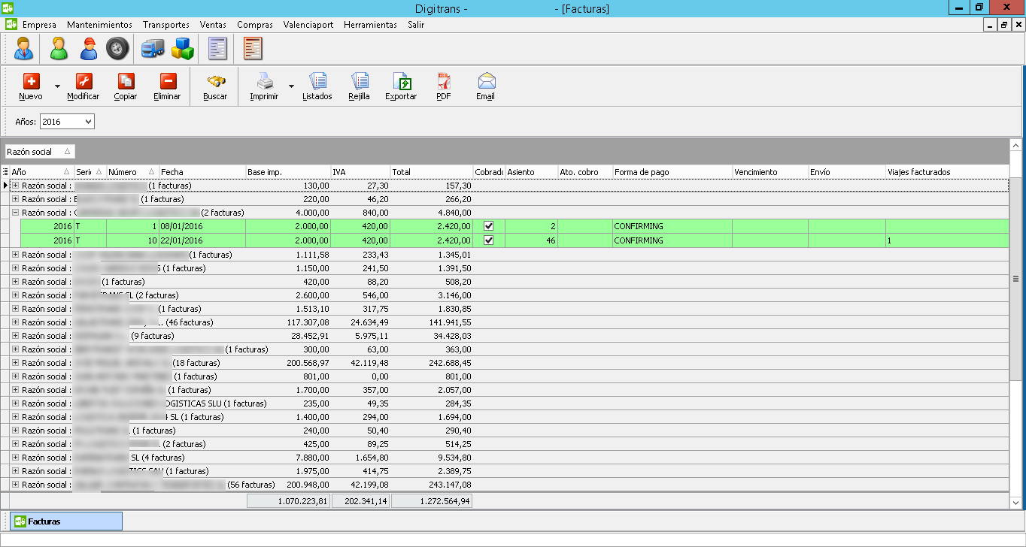Open the businessman icon with blue suit

[24, 50]
